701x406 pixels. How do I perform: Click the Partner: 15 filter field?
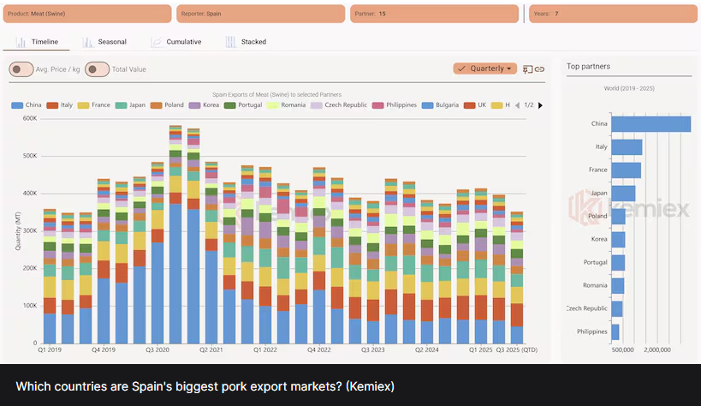pyautogui.click(x=435, y=14)
